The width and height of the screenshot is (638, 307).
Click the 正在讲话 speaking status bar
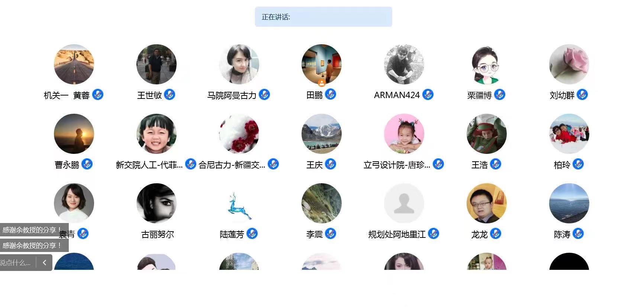coord(323,17)
